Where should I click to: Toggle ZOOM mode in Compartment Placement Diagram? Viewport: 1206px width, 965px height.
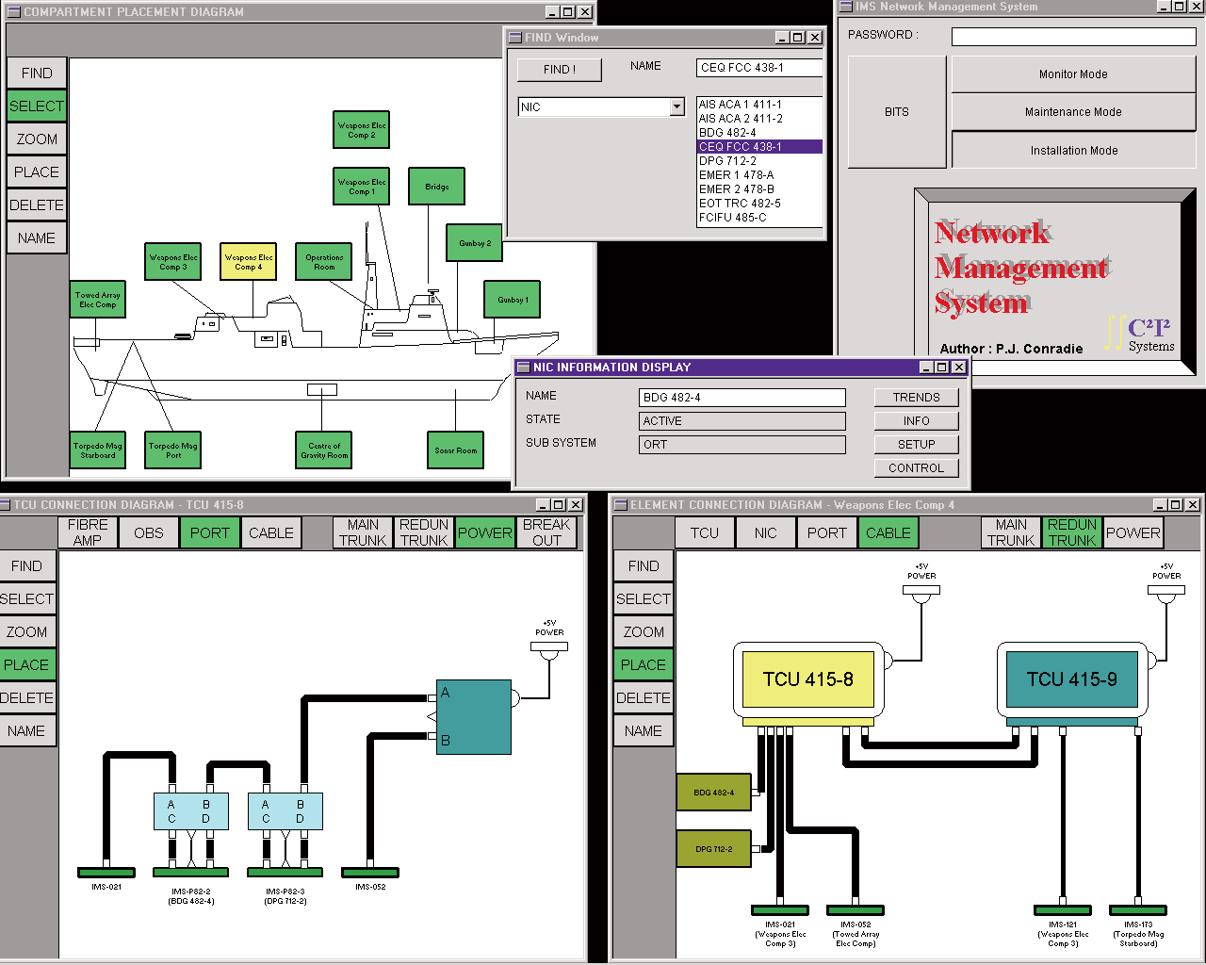tap(37, 139)
